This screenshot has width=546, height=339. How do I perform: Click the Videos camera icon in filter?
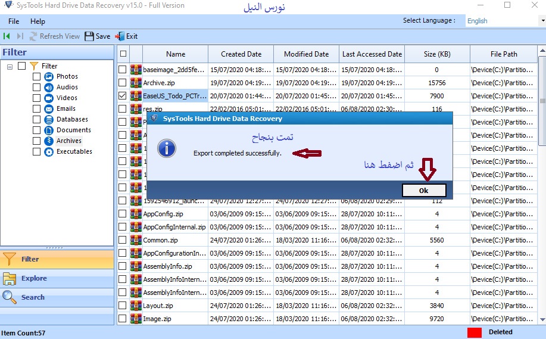click(49, 98)
